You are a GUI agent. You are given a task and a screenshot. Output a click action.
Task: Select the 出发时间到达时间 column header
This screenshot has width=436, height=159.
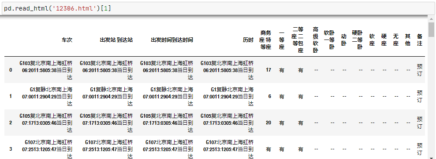point(172,40)
